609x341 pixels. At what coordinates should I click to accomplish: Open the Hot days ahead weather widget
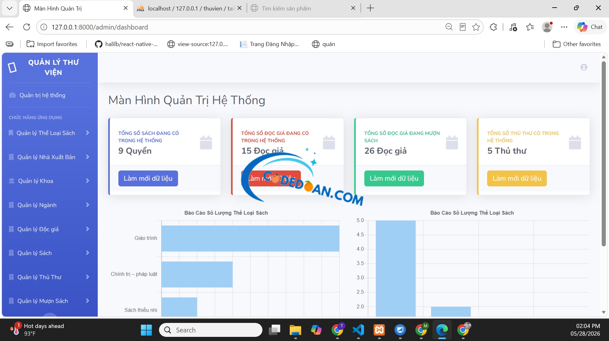[37, 330]
